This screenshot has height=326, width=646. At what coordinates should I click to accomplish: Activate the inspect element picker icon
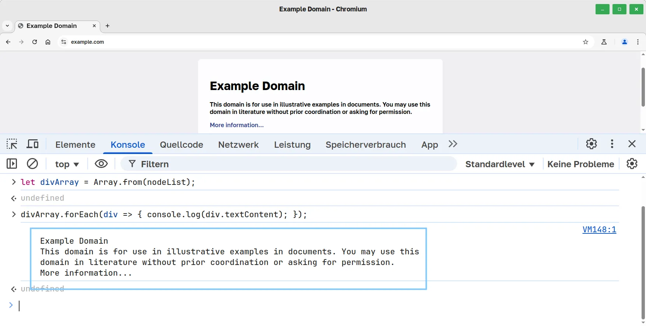coord(12,144)
